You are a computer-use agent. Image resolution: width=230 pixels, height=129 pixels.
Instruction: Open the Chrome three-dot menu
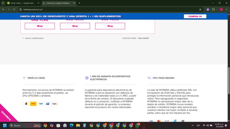pos(227,10)
